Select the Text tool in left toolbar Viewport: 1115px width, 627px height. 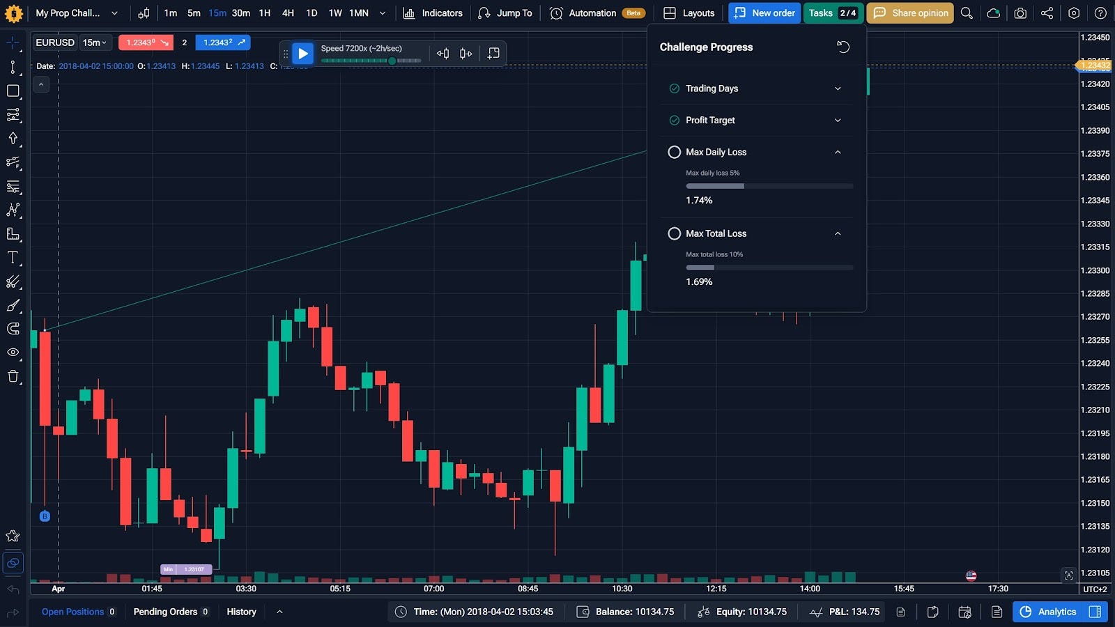tap(13, 258)
